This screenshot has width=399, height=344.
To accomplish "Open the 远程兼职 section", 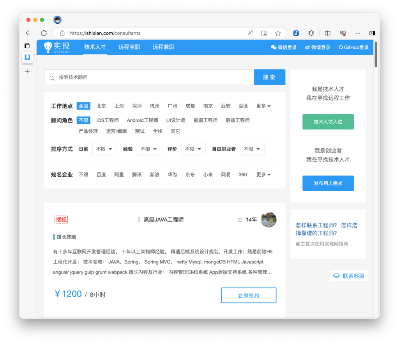I will 163,47.
